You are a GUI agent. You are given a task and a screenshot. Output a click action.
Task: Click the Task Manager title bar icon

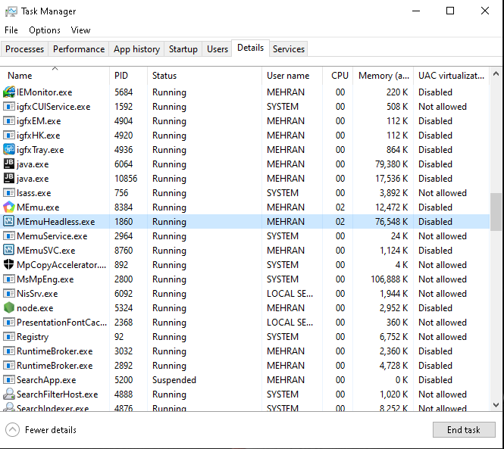pyautogui.click(x=11, y=11)
